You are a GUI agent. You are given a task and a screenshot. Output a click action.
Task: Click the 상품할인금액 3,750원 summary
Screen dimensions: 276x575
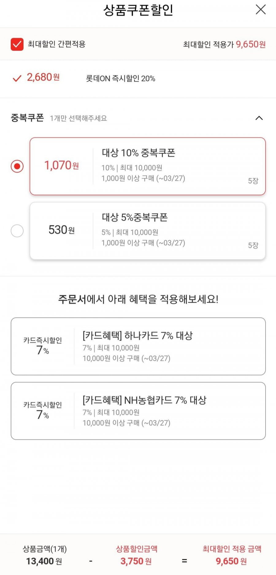coord(136,555)
